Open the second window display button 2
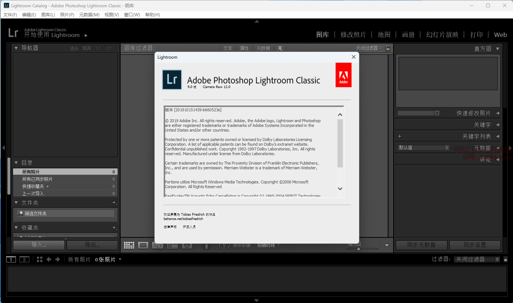513x303 pixels. coord(24,260)
